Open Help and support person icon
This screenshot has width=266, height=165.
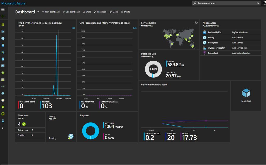coord(3,121)
